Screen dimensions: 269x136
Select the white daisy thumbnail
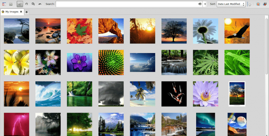pos(206,31)
